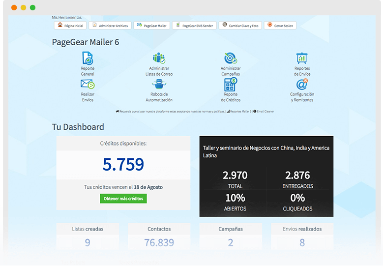Open the Email Cleaner link

(265, 112)
